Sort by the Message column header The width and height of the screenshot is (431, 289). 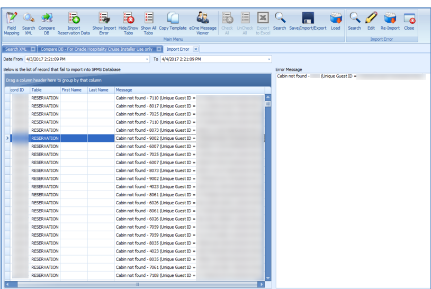pyautogui.click(x=190, y=90)
